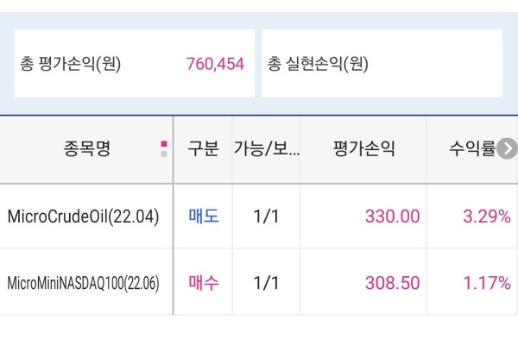Click the 1/1 quantity in MicroCrudeOil row
This screenshot has width=518, height=339.
click(266, 217)
